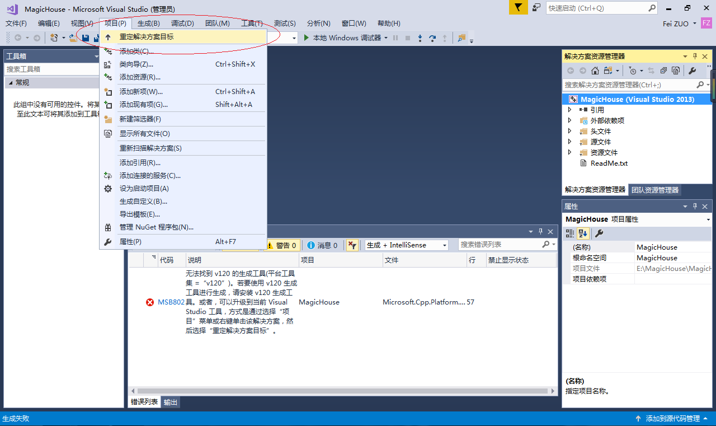Switch to 团队资源管理器 tab
716x426 pixels.
(x=655, y=190)
